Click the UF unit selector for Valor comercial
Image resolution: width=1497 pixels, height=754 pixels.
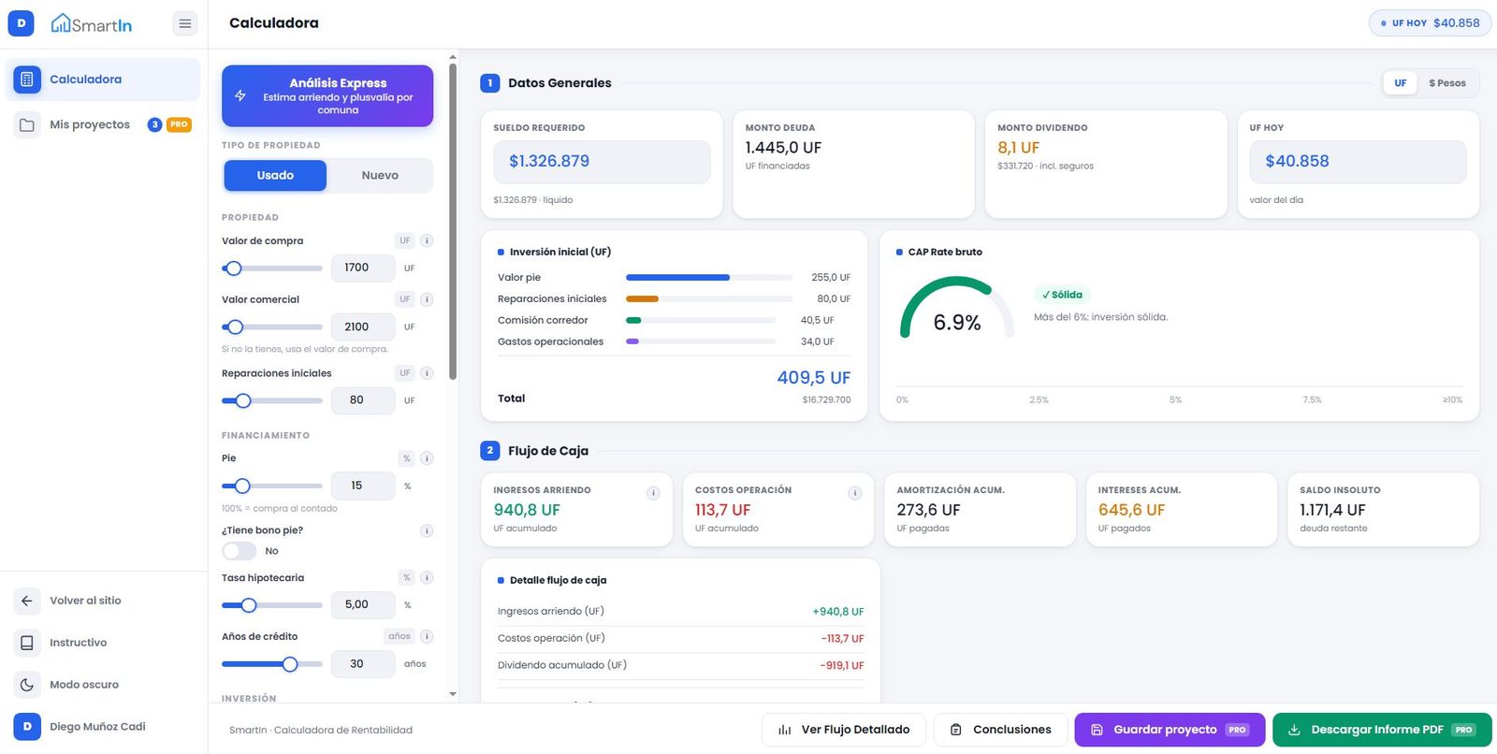tap(405, 299)
